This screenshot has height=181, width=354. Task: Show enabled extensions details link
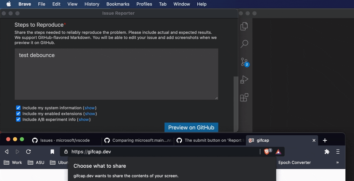coord(90,114)
